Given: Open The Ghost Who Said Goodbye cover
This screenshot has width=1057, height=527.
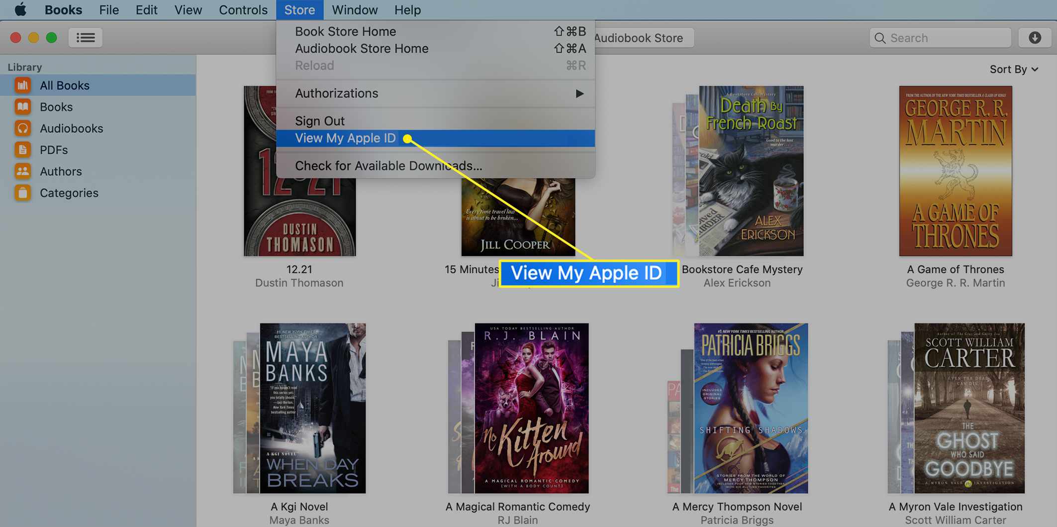Looking at the screenshot, I should click(x=969, y=408).
